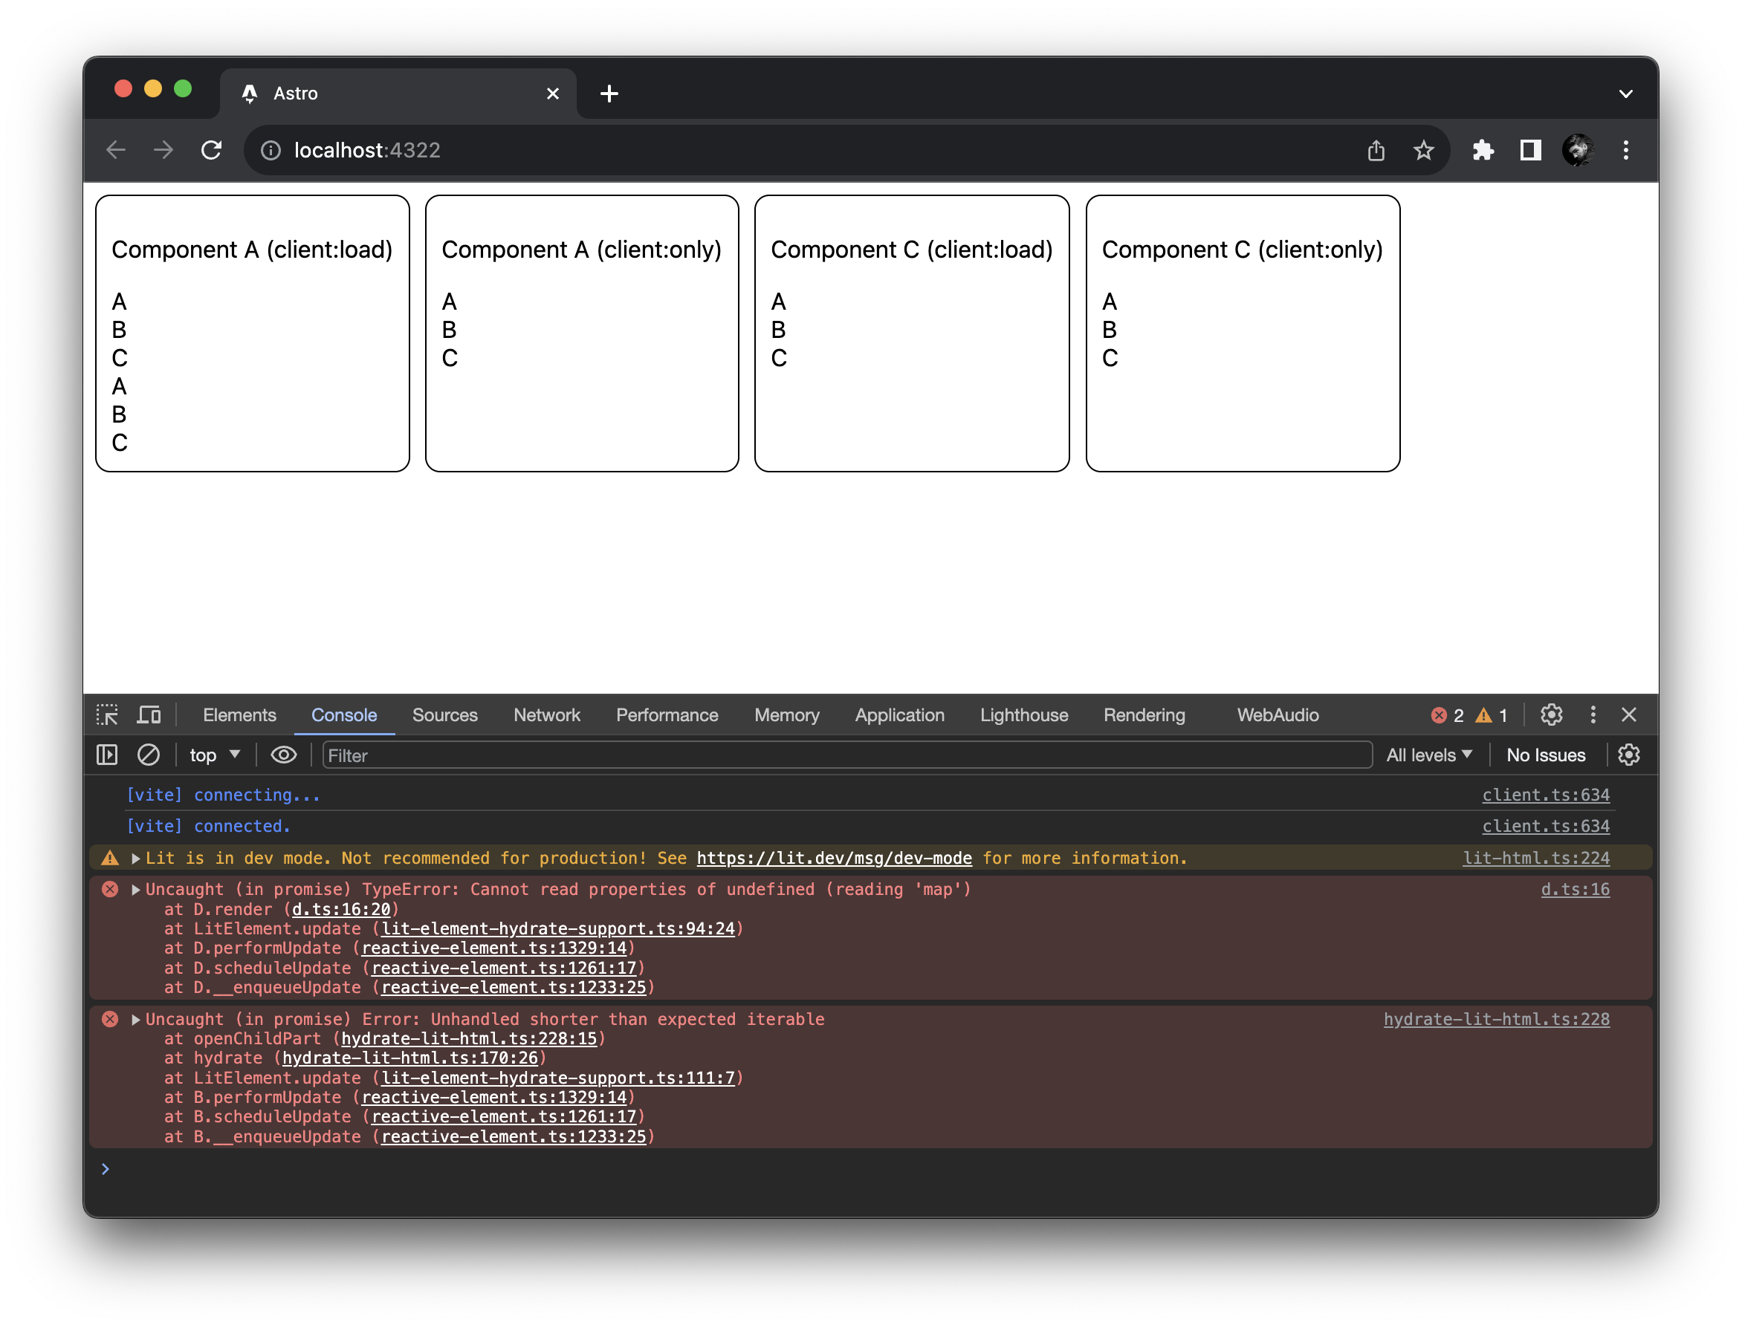Toggle the device toolbar
This screenshot has width=1742, height=1328.
tap(148, 715)
